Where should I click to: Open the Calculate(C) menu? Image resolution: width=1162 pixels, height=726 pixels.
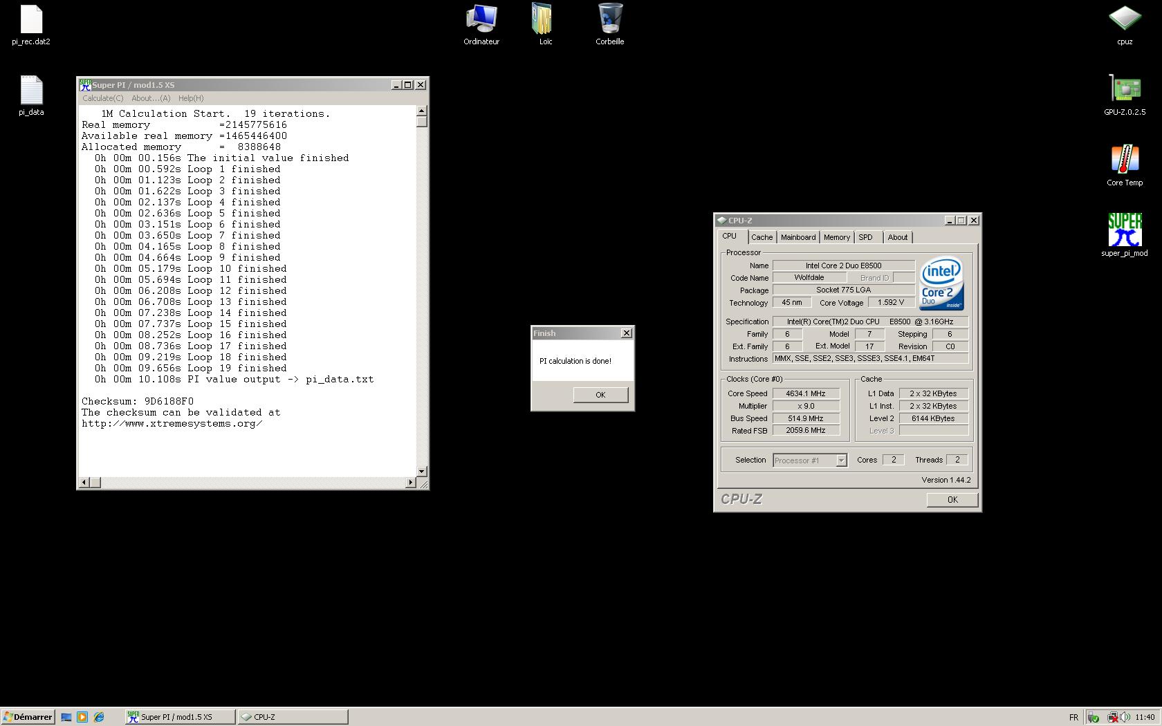[102, 98]
